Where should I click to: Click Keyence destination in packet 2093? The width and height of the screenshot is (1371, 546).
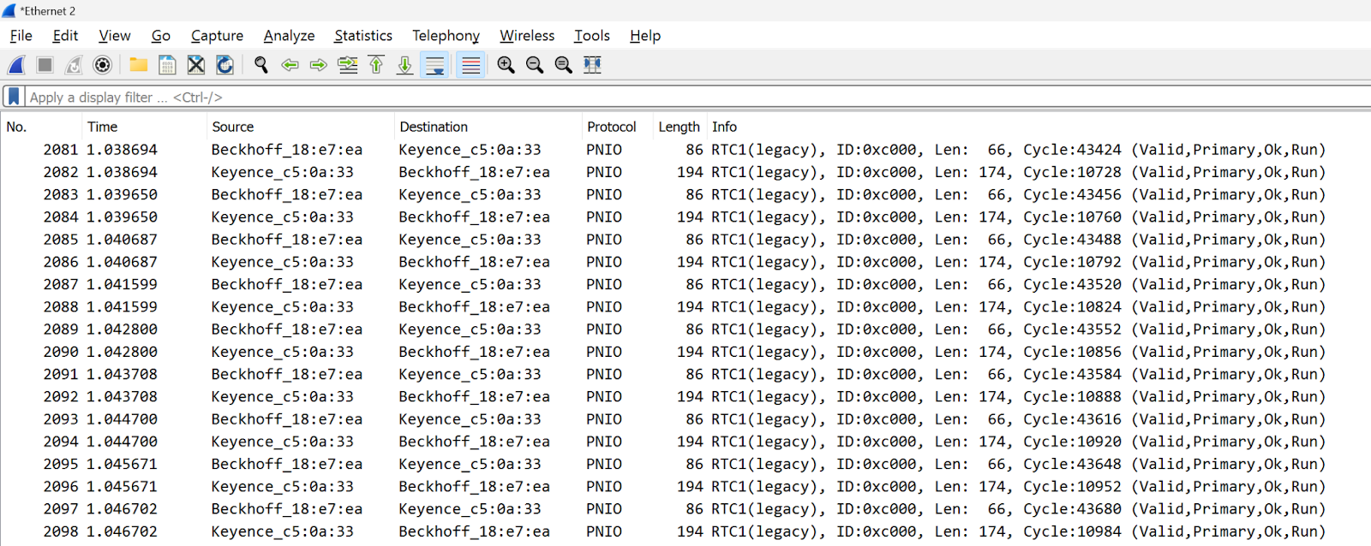pos(470,419)
